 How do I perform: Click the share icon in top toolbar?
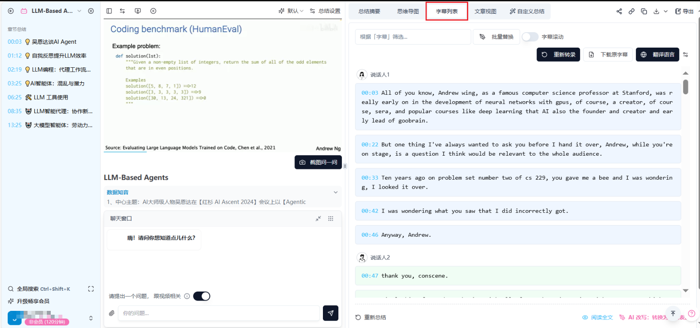619,11
